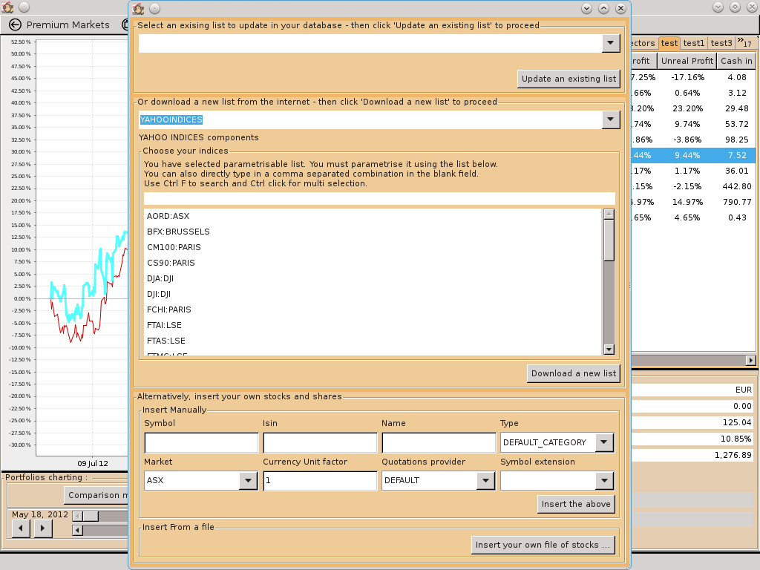The height and width of the screenshot is (570, 760).
Task: Select AORD:ASX in the indices list
Action: (x=373, y=216)
